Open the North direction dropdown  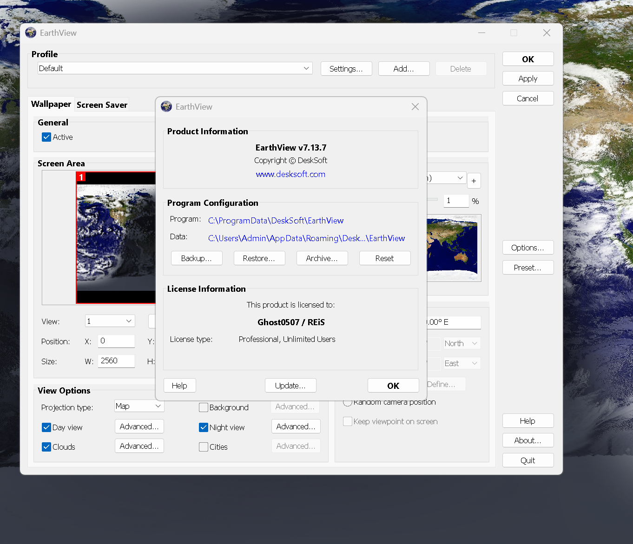click(x=462, y=343)
